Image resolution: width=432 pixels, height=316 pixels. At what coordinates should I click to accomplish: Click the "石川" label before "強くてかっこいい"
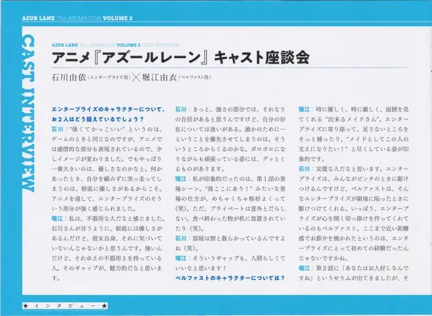(x=58, y=129)
